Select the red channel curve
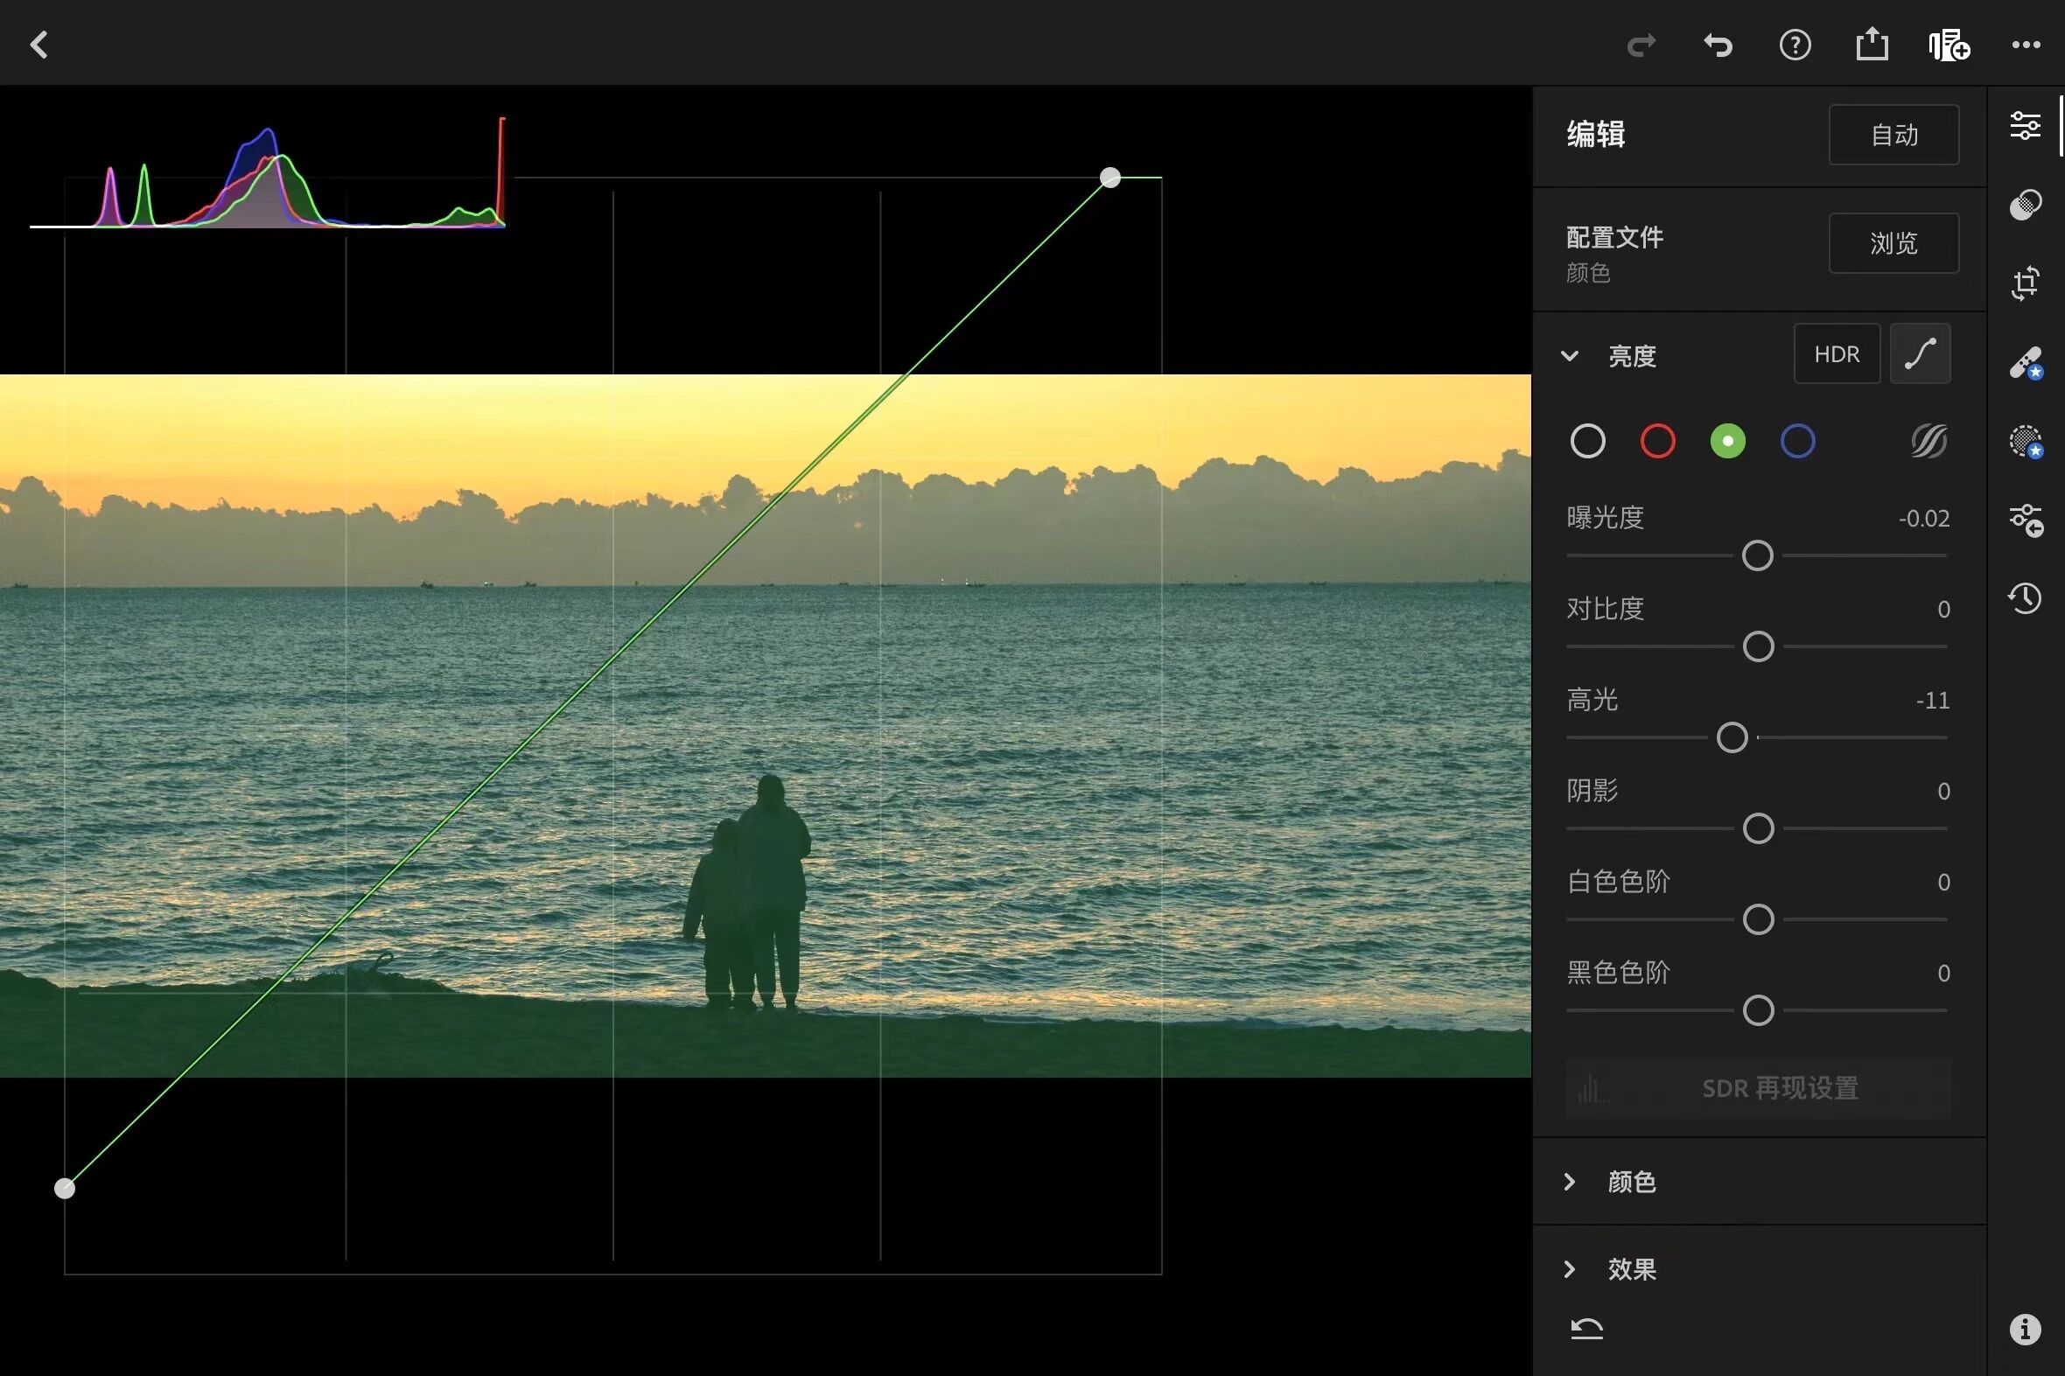The image size is (2065, 1376). point(1657,441)
